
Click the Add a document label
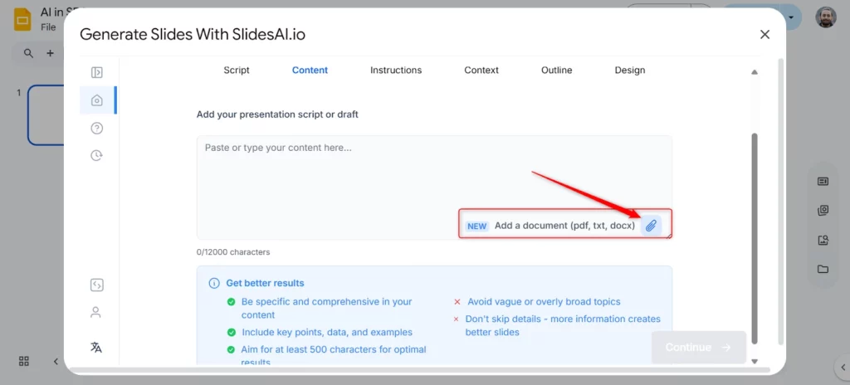point(564,226)
